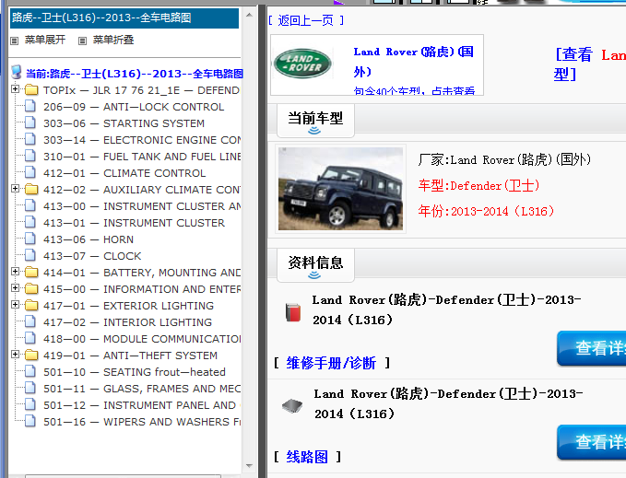Screen dimensions: 626x478
Task: Click 菜单展开 to expand all menus
Action: (44, 40)
